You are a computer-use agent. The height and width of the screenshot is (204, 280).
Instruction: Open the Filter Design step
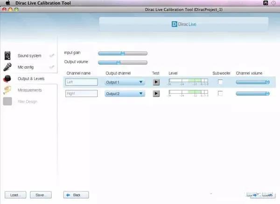(28, 102)
